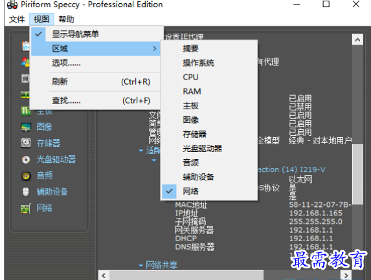Click the horizontal scrollbar right arrow
The image size is (371, 280).
tap(346, 275)
